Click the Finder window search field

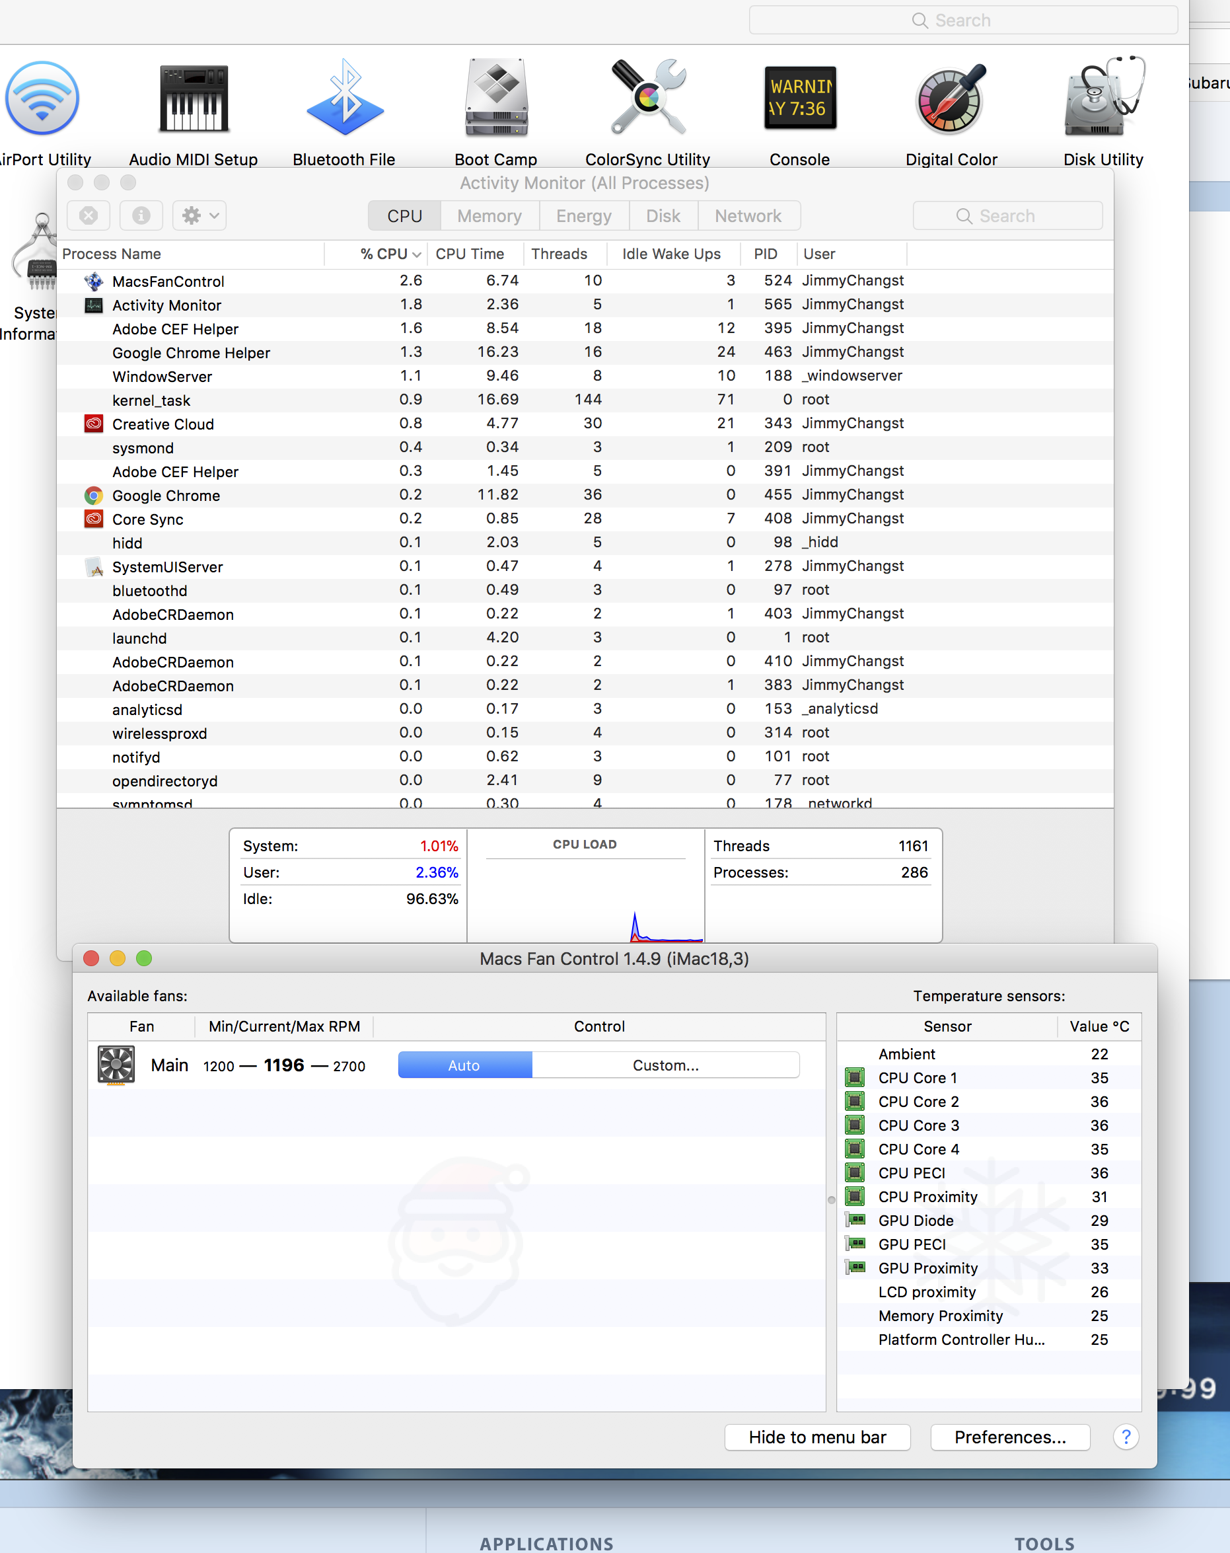point(963,20)
